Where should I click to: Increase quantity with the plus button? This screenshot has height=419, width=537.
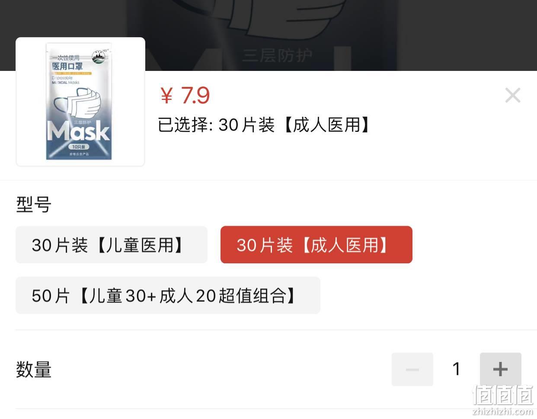[x=500, y=369]
